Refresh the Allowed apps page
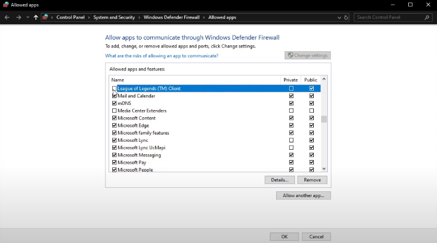 (346, 17)
